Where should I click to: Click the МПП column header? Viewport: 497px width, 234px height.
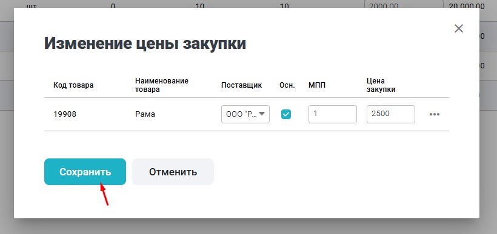point(317,85)
